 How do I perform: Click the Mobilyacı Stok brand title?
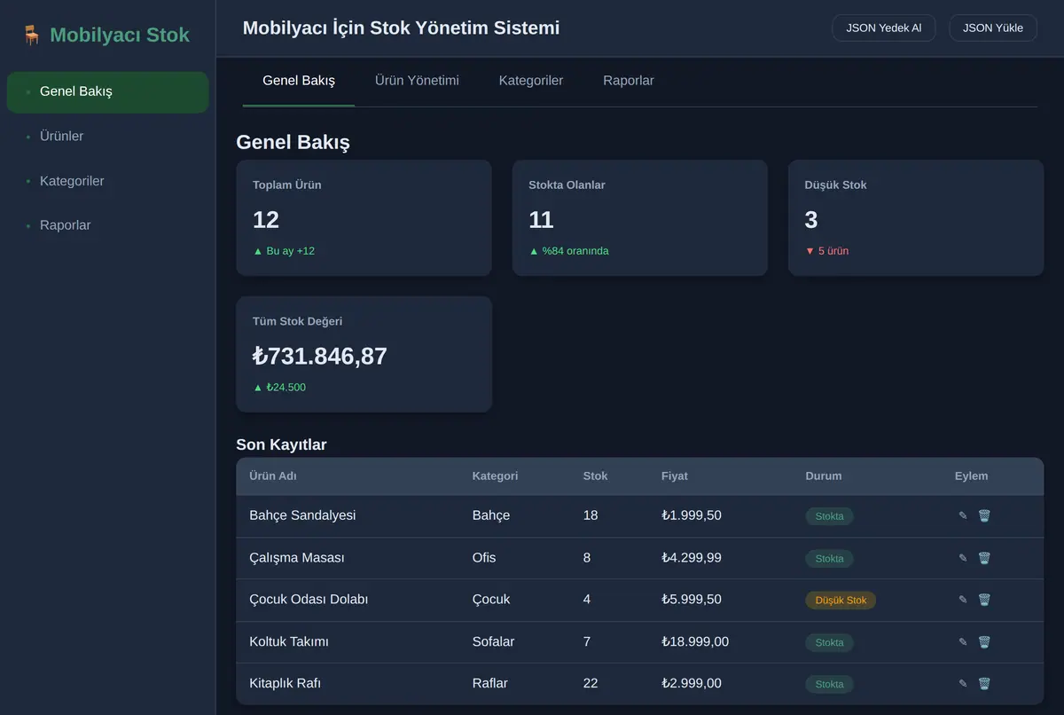tap(120, 35)
